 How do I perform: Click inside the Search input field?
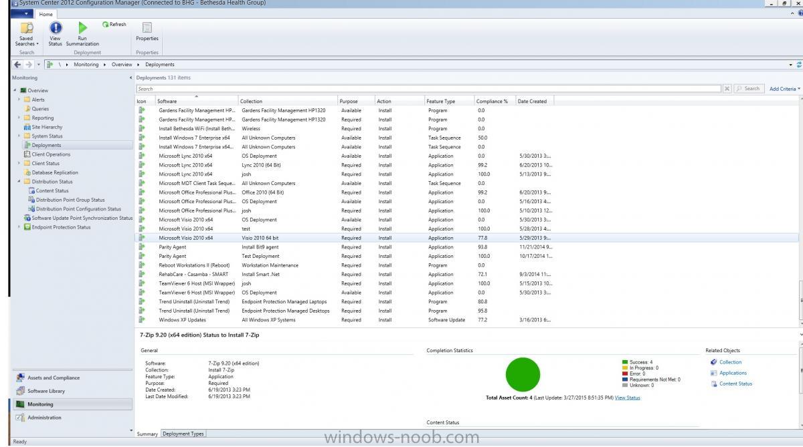point(428,89)
